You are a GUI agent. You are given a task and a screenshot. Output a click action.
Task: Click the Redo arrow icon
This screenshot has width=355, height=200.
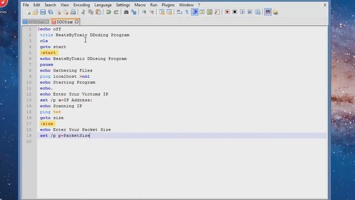pyautogui.click(x=116, y=12)
